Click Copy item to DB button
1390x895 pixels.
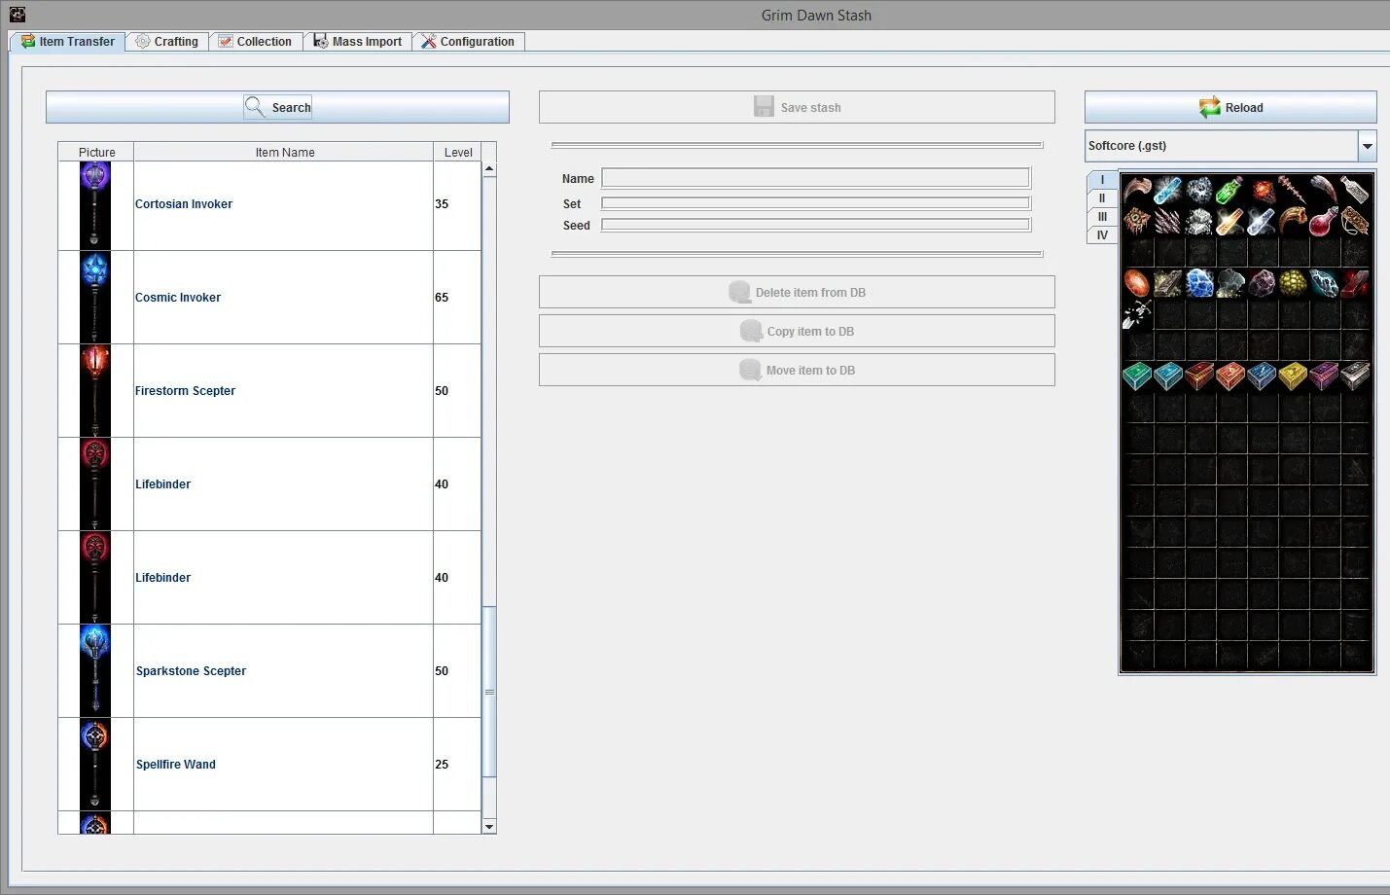pyautogui.click(x=797, y=331)
